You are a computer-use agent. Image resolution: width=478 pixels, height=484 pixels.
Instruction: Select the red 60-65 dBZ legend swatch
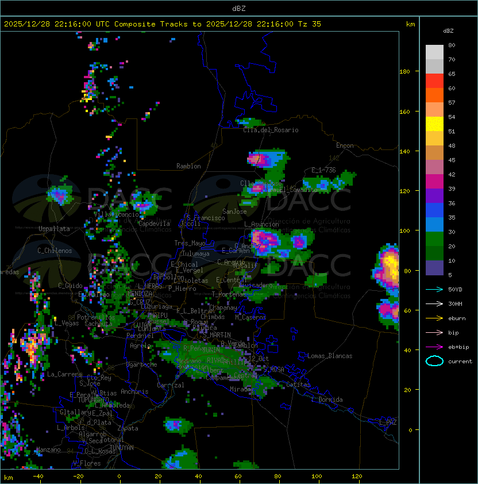434,81
